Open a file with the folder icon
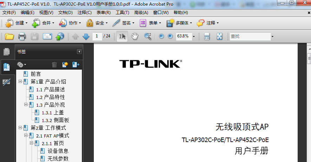Viewport: 311px width, 162px height. 9,36
